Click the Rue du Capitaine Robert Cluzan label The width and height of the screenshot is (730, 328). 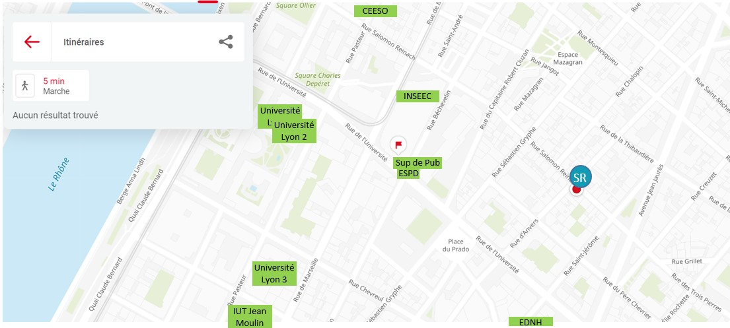click(x=505, y=89)
